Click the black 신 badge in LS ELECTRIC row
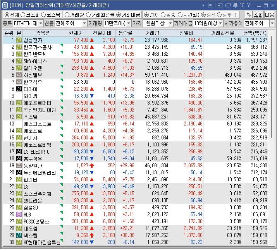Screen dimensions: 277x249 pos(19,151)
